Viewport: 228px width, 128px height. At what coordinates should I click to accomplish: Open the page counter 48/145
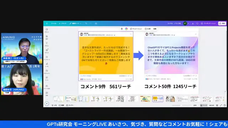[212, 105]
